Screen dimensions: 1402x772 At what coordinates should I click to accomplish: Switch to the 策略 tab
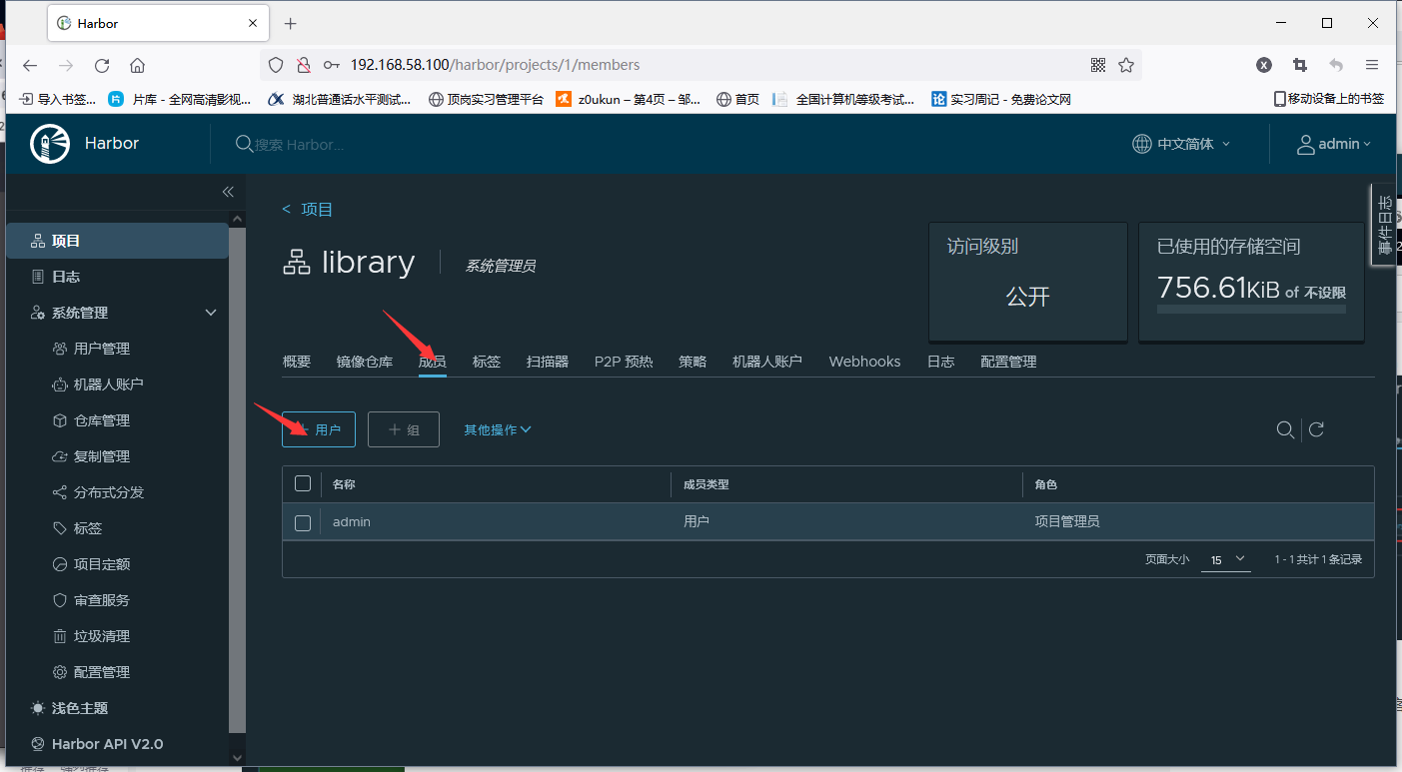693,362
